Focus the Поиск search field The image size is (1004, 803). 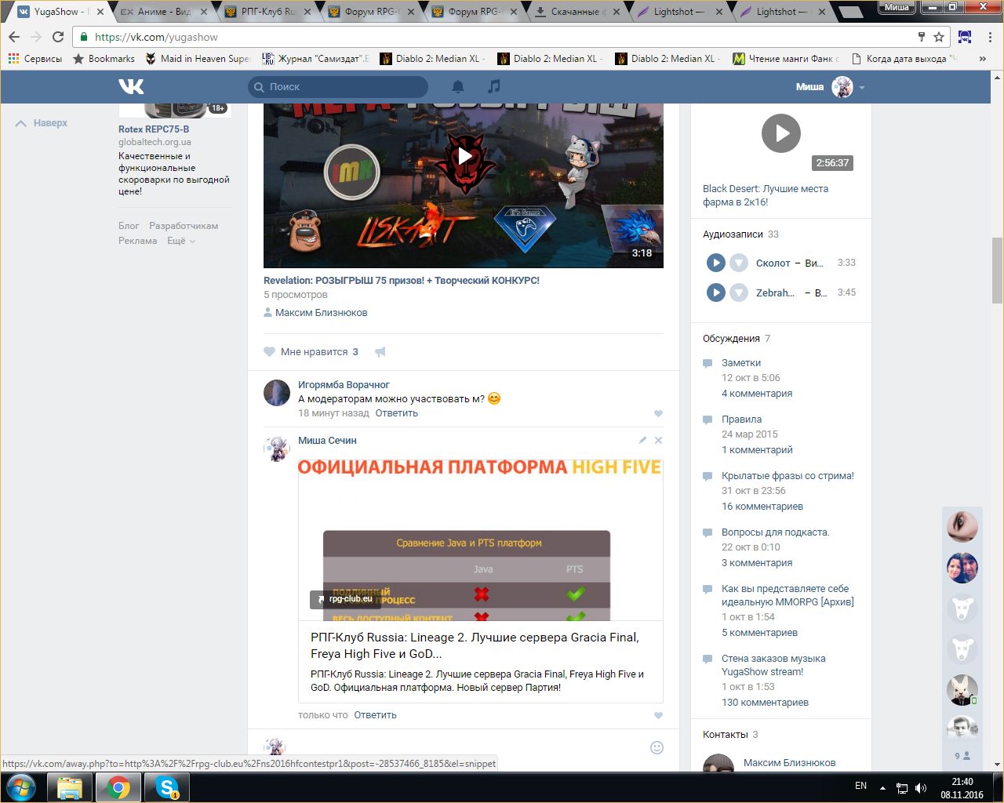click(338, 86)
